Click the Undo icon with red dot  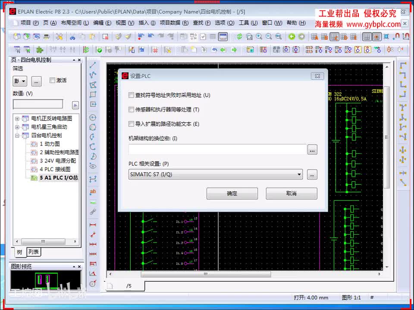coord(141,37)
